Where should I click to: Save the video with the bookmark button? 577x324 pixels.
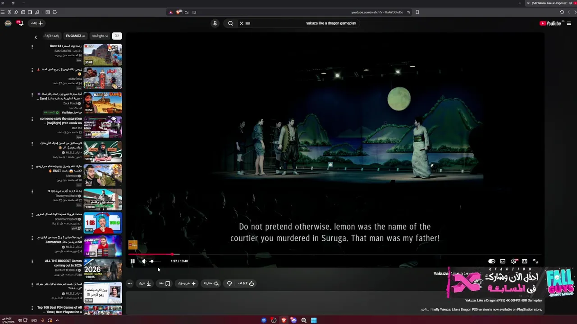pos(165,283)
